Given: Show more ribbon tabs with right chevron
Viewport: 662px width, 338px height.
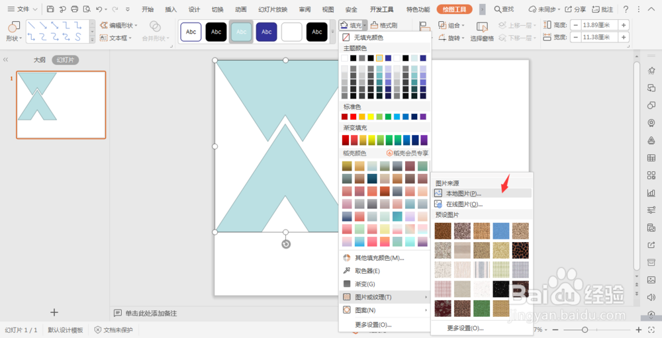Looking at the screenshot, I should 483,9.
